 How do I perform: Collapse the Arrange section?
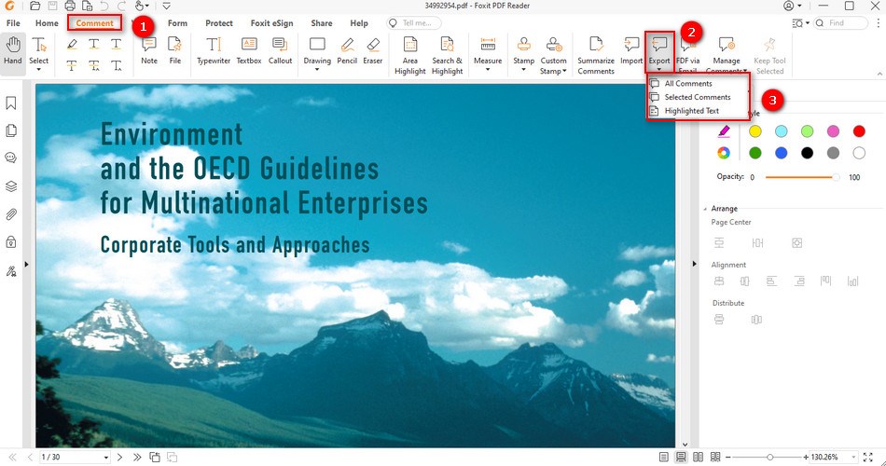[x=705, y=209]
